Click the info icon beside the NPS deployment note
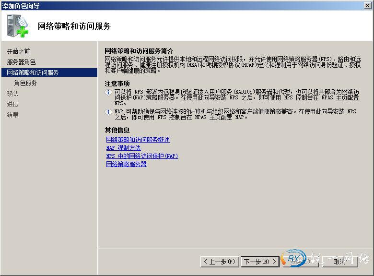 108,92
